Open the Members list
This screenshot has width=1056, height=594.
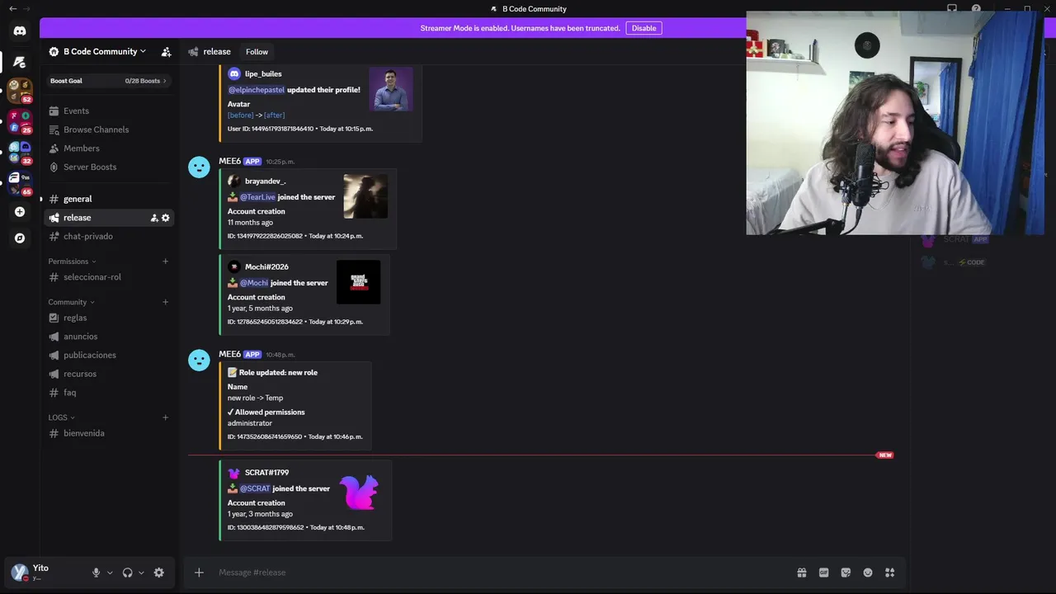(x=109, y=148)
